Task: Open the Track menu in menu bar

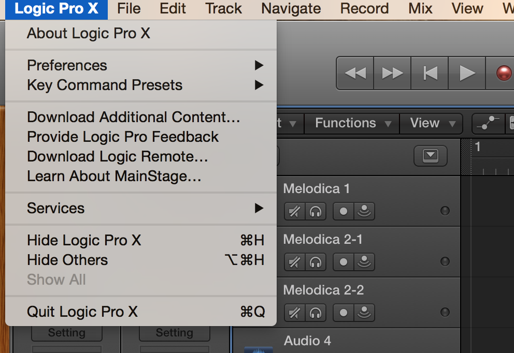Action: point(223,9)
